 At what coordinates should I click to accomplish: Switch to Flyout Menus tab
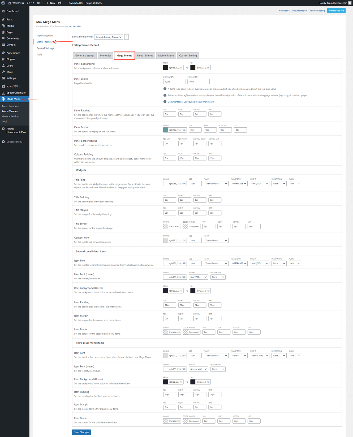tap(145, 55)
